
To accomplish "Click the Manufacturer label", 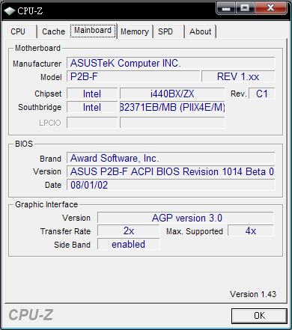I will tap(37, 64).
